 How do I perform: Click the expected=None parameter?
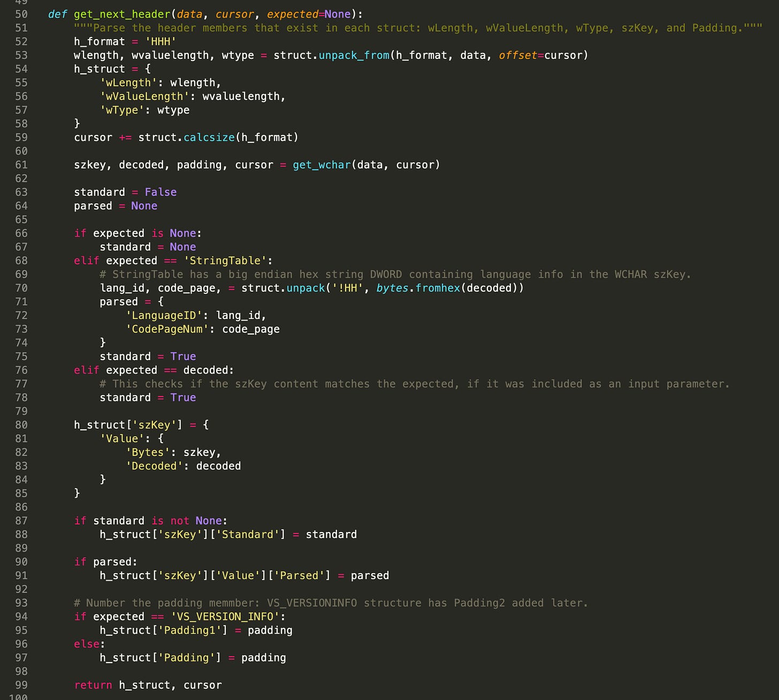click(309, 14)
